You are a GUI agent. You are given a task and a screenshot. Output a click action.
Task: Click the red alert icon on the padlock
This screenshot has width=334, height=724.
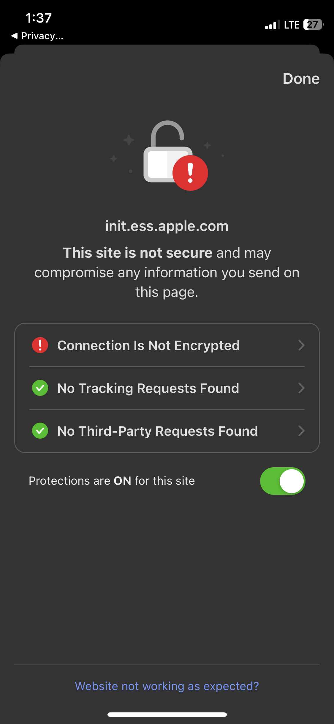tap(190, 173)
